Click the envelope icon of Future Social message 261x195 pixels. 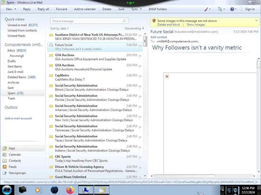(51, 45)
